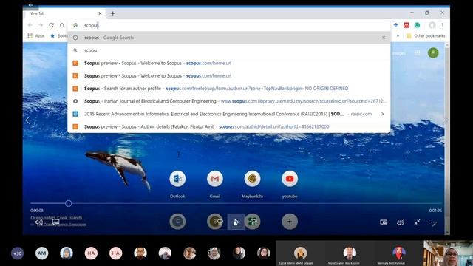473x266 pixels.
Task: Select the AM participant avatar
Action: 41,253
